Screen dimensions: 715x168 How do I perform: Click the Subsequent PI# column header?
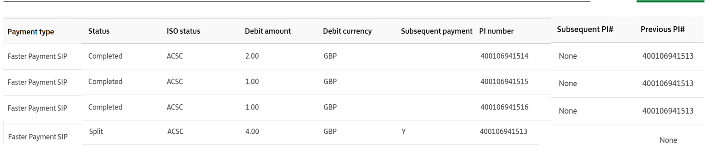pos(585,29)
